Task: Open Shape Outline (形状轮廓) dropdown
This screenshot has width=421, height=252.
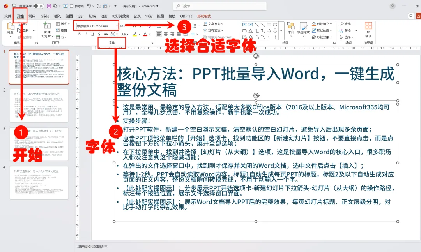Action: point(322,30)
